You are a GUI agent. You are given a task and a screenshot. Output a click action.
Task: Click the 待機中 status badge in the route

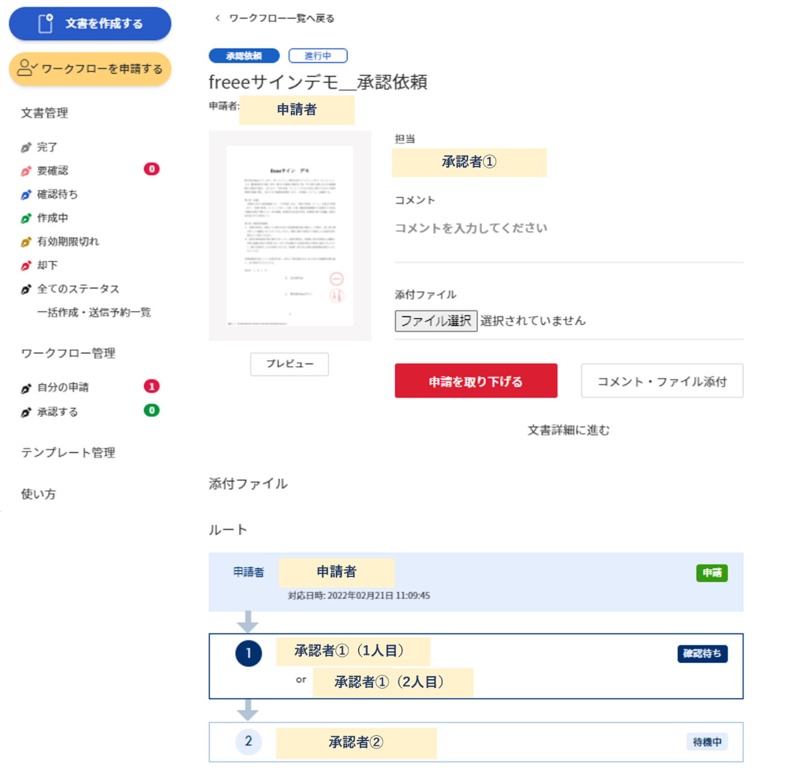pos(707,742)
